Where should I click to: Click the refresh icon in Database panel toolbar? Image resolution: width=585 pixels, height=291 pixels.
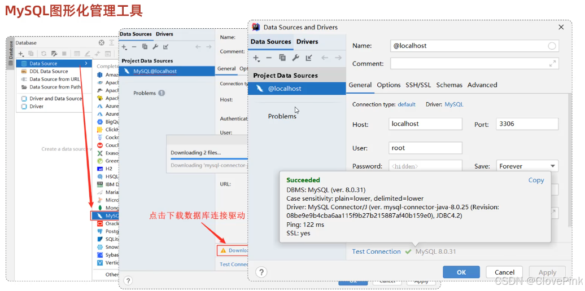click(43, 54)
